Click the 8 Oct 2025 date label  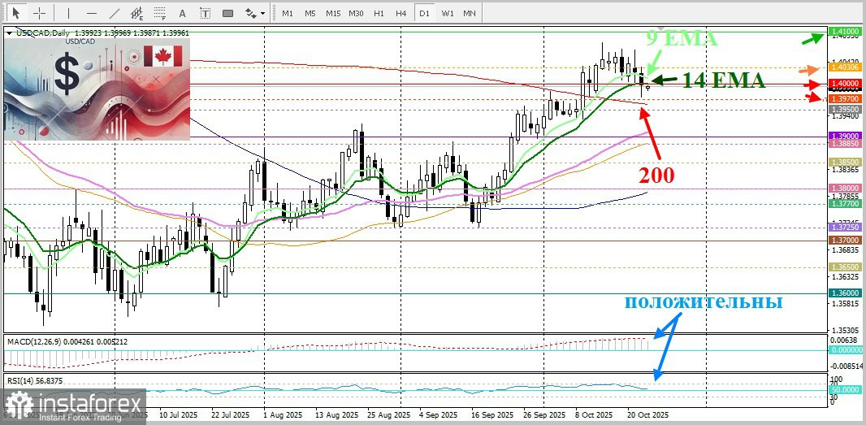595,414
